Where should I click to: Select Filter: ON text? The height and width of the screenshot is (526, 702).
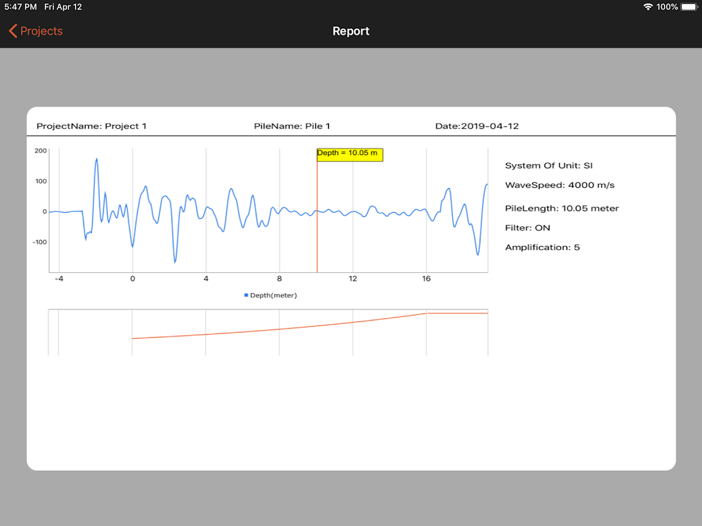coord(528,227)
